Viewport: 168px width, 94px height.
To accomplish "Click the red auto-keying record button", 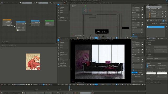I will 75,93.
